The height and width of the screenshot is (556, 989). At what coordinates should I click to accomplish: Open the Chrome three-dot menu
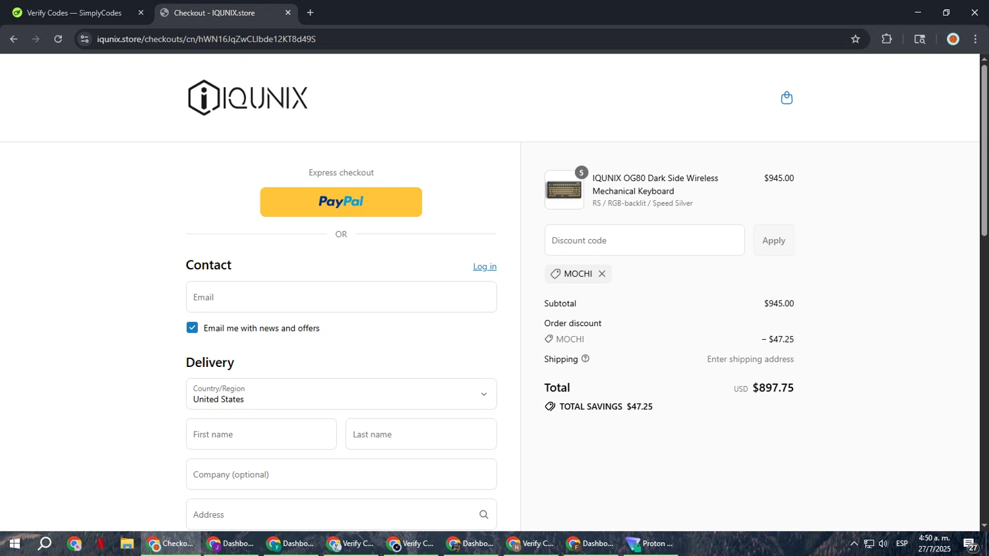pos(975,39)
